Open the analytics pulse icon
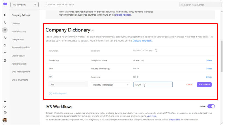 click(x=5, y=38)
